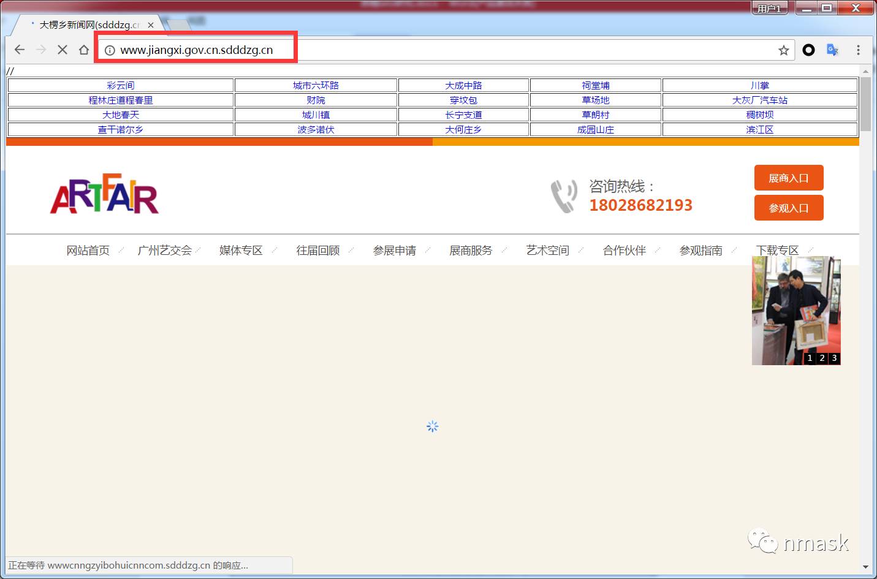
Task: Select 媒体专区 in the navigation bar
Action: pos(241,251)
